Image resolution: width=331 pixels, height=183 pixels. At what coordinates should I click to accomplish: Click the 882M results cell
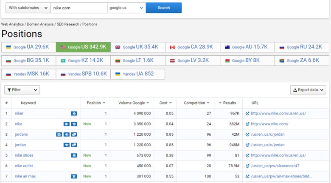coord(234,124)
